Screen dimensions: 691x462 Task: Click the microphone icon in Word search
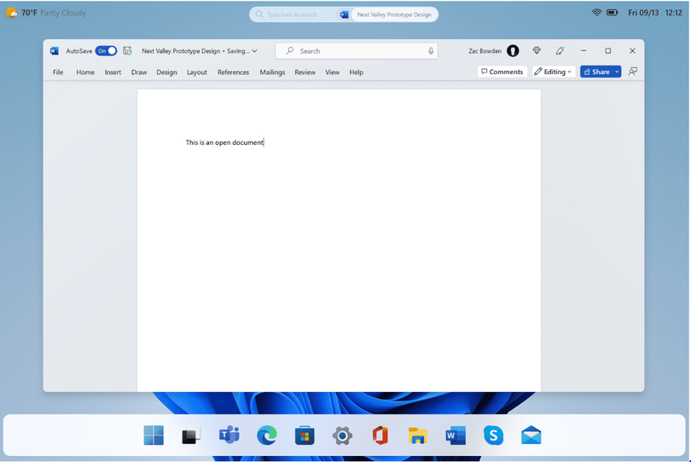431,51
